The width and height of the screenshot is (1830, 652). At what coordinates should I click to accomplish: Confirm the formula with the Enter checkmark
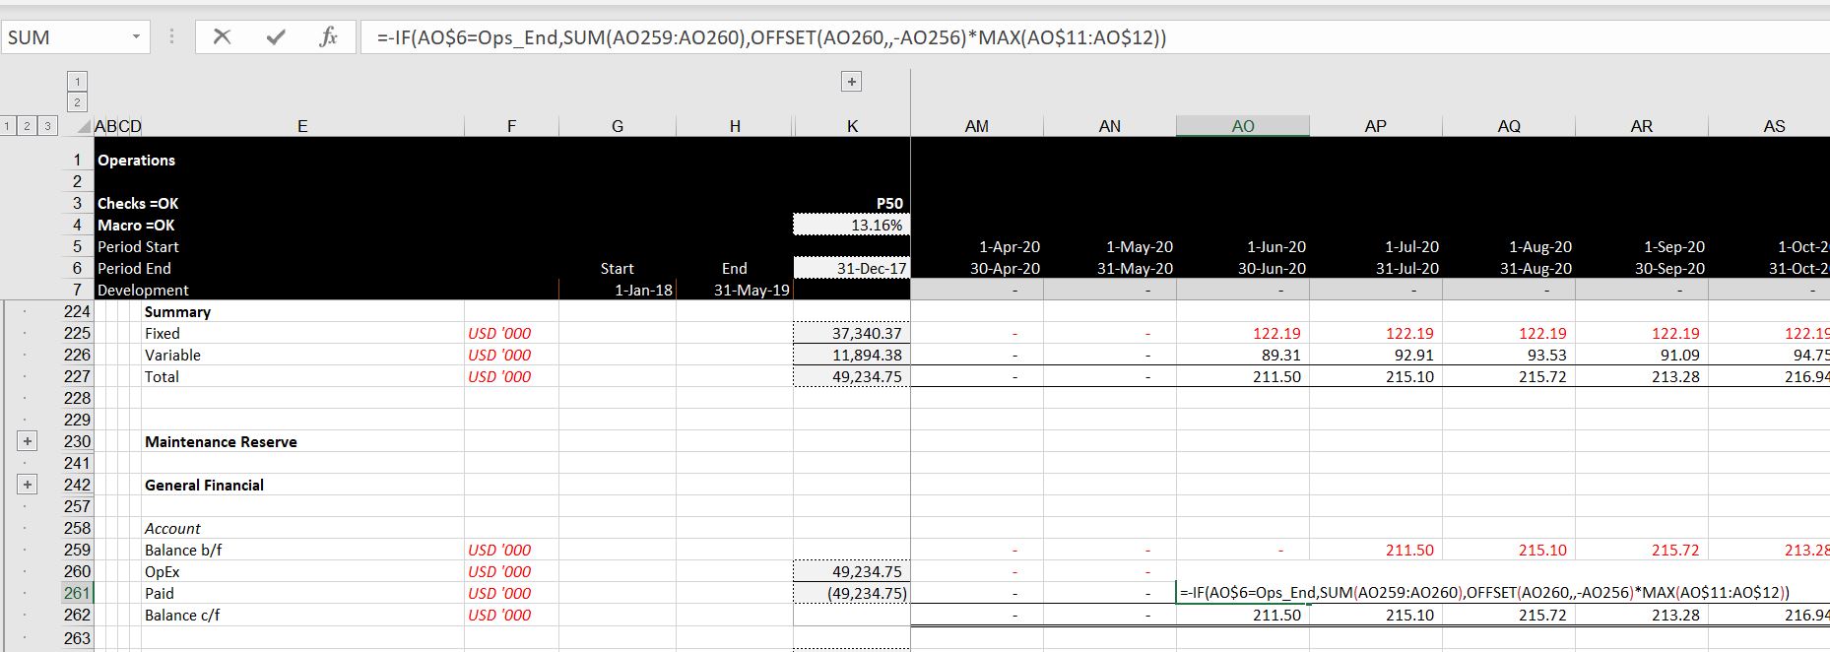tap(276, 37)
